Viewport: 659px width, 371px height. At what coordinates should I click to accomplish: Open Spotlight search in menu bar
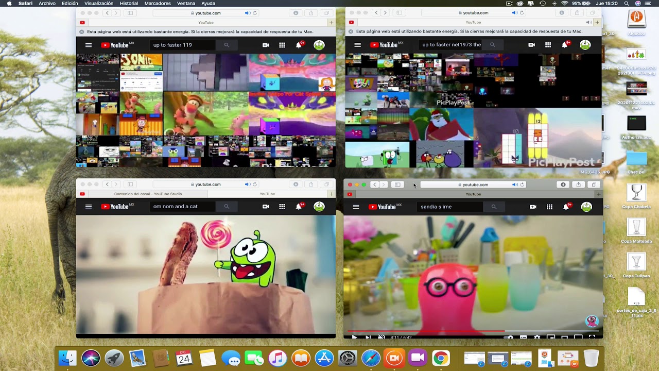pos(627,4)
